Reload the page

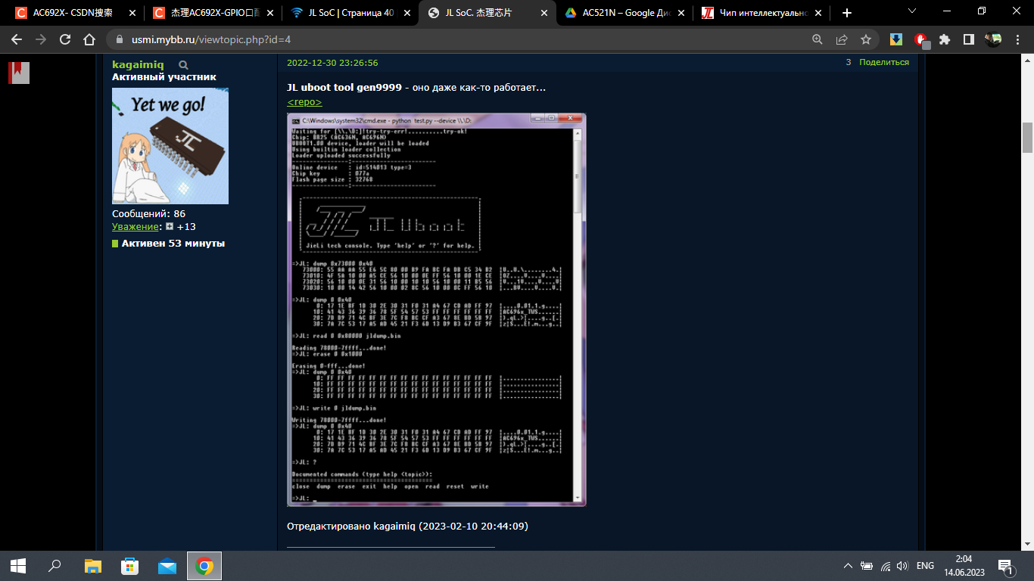(65, 40)
